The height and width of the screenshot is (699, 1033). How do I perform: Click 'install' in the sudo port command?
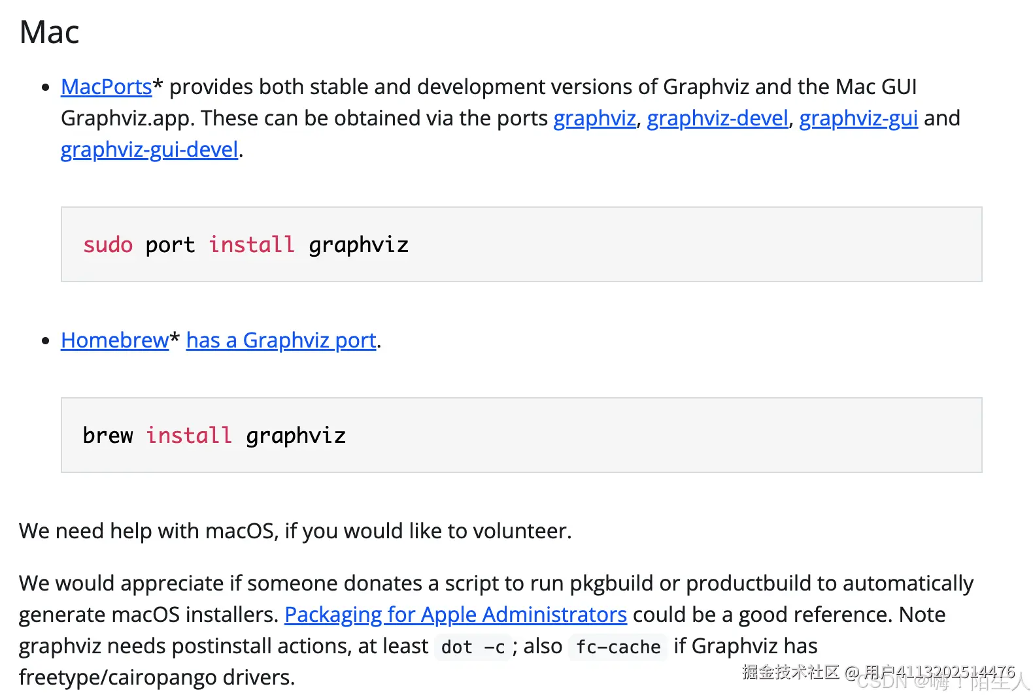pyautogui.click(x=252, y=245)
